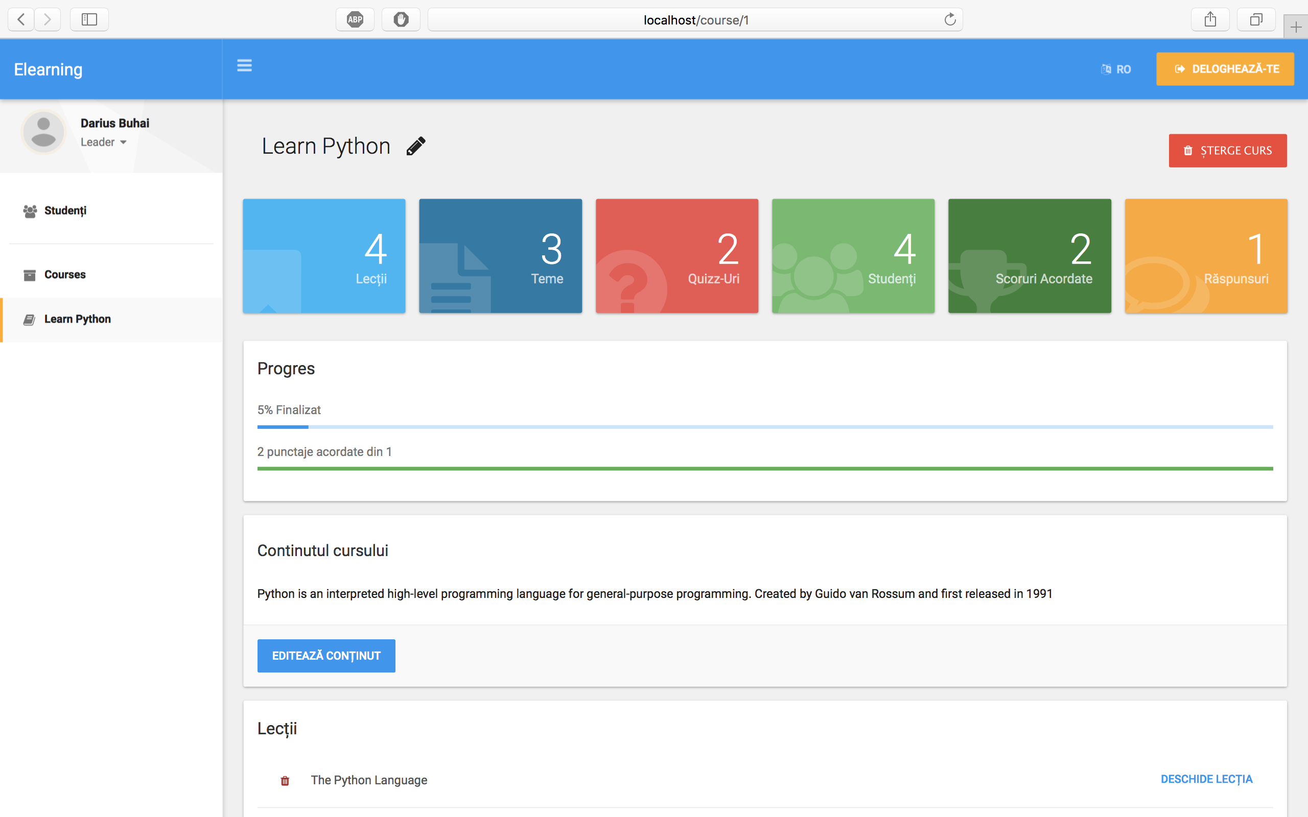Image resolution: width=1308 pixels, height=817 pixels.
Task: Click the 1 Răspunsuri orange card
Action: click(1206, 256)
